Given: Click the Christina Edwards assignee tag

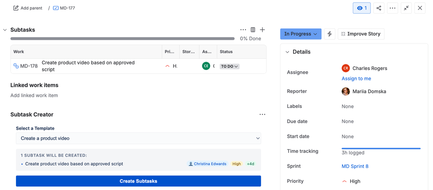Looking at the screenshot, I should click(207, 164).
